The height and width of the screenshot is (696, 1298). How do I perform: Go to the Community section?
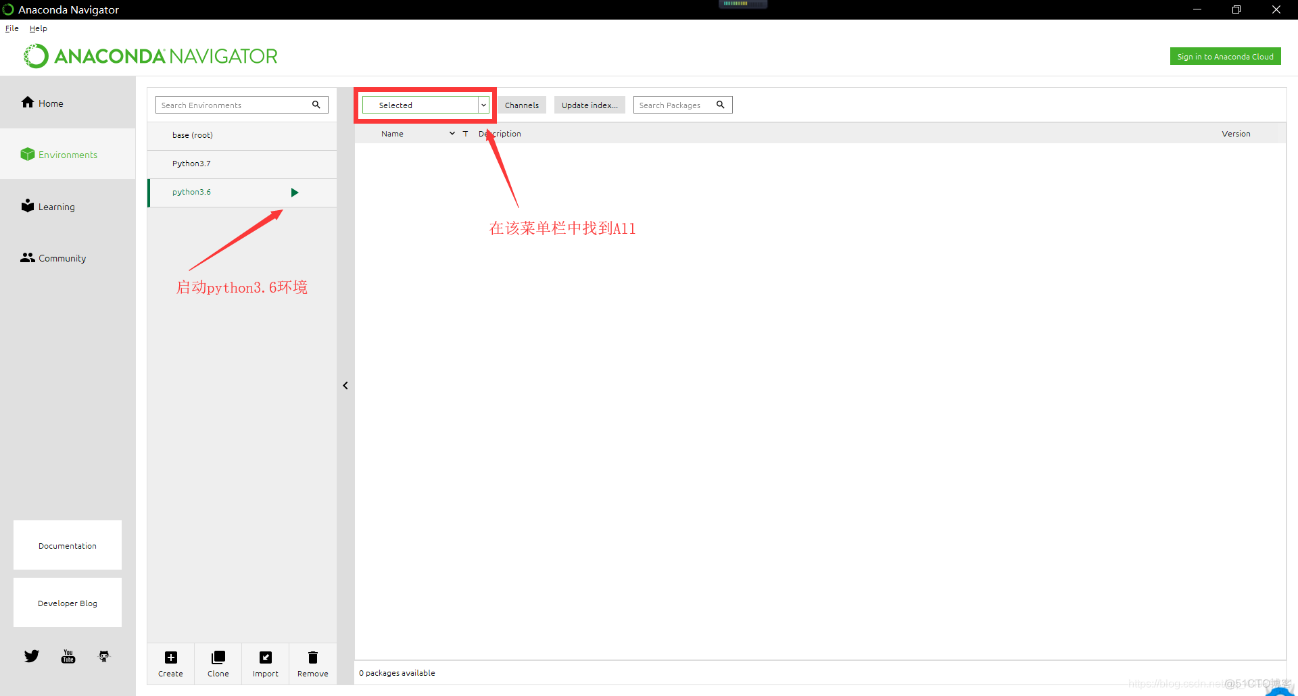[68, 257]
